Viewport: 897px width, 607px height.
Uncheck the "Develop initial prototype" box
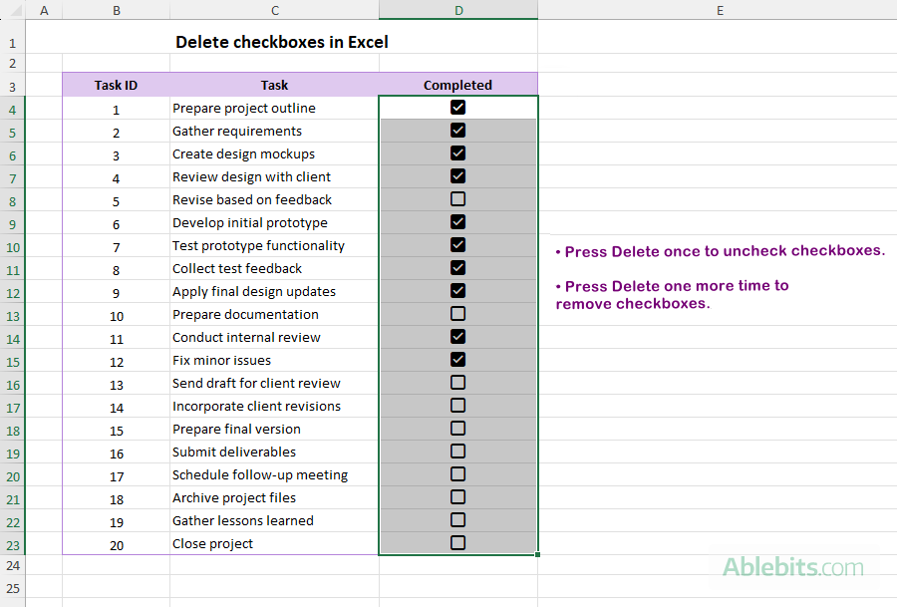tap(457, 221)
